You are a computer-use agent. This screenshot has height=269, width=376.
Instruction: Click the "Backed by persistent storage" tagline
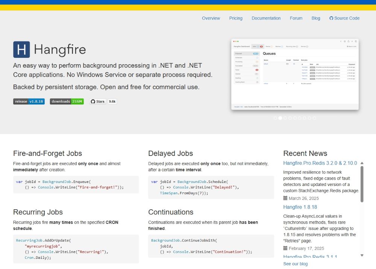tap(106, 87)
